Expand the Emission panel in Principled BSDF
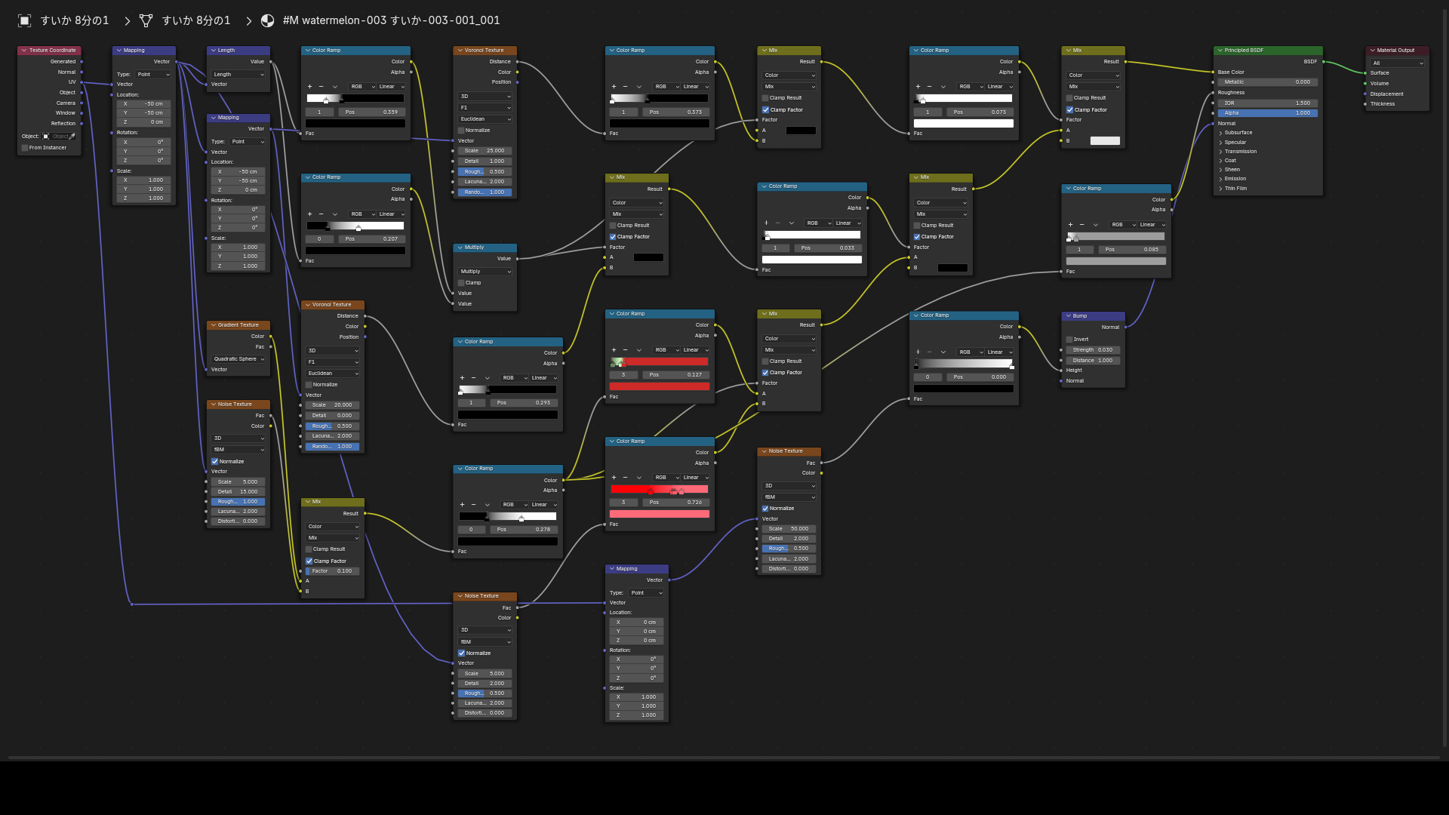1449x815 pixels. click(1220, 179)
